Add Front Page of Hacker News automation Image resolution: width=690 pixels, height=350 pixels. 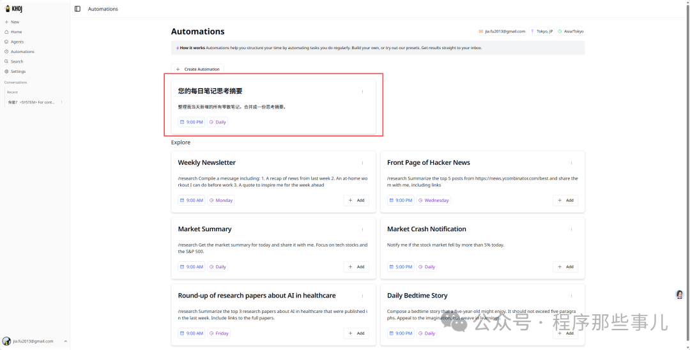565,200
